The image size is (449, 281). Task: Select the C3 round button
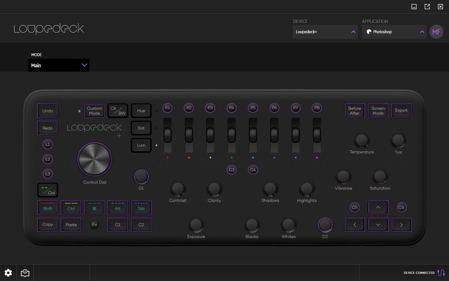[x=231, y=170]
